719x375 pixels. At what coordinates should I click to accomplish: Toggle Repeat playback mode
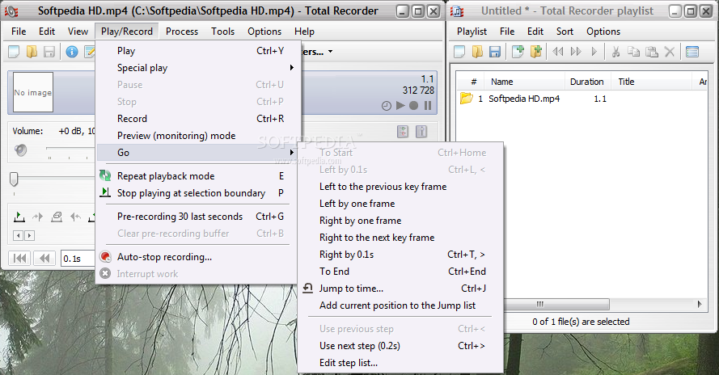click(x=198, y=176)
